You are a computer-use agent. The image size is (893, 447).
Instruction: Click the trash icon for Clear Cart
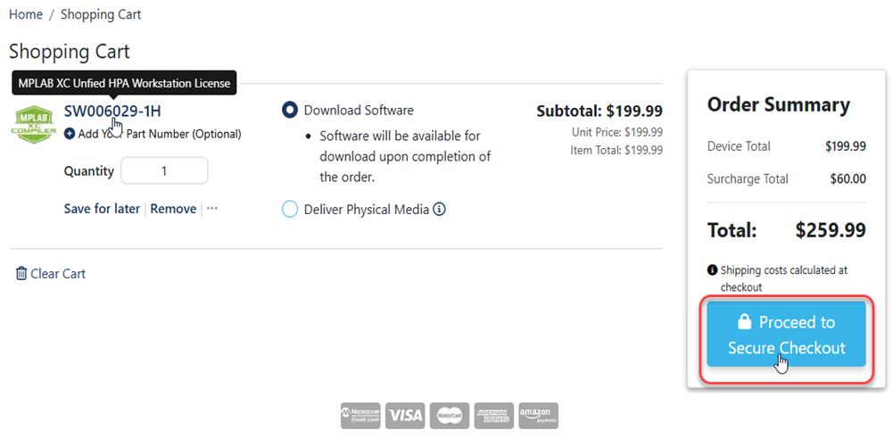pyautogui.click(x=21, y=273)
